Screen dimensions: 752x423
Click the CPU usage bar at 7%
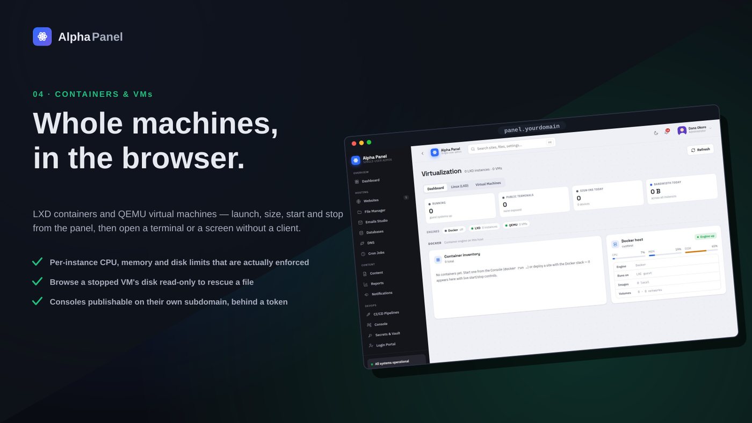(x=629, y=257)
